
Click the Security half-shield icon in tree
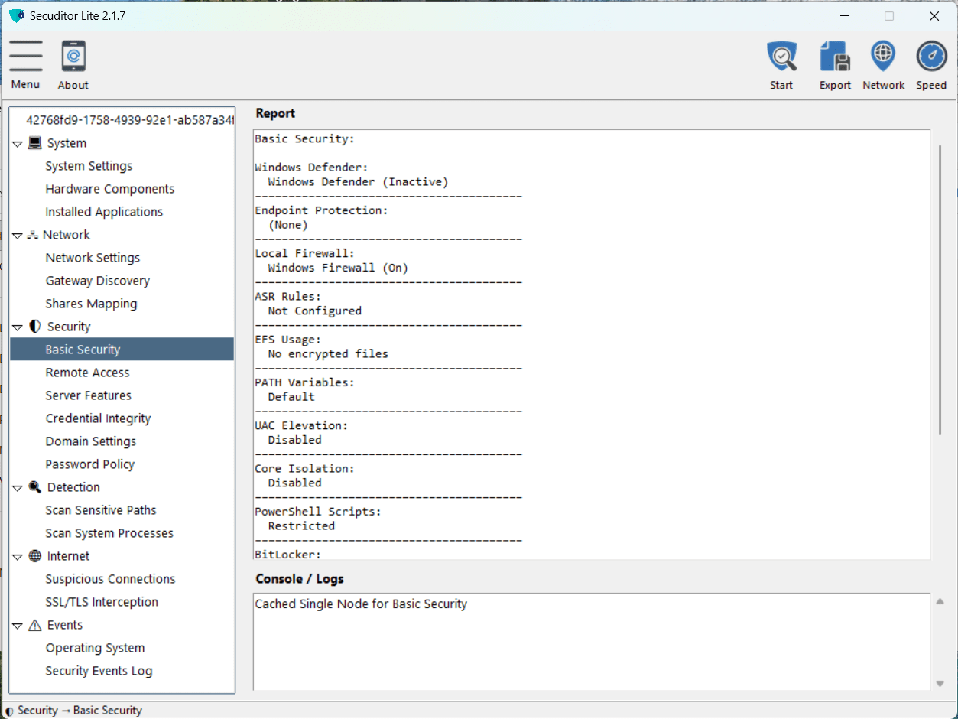click(x=35, y=327)
